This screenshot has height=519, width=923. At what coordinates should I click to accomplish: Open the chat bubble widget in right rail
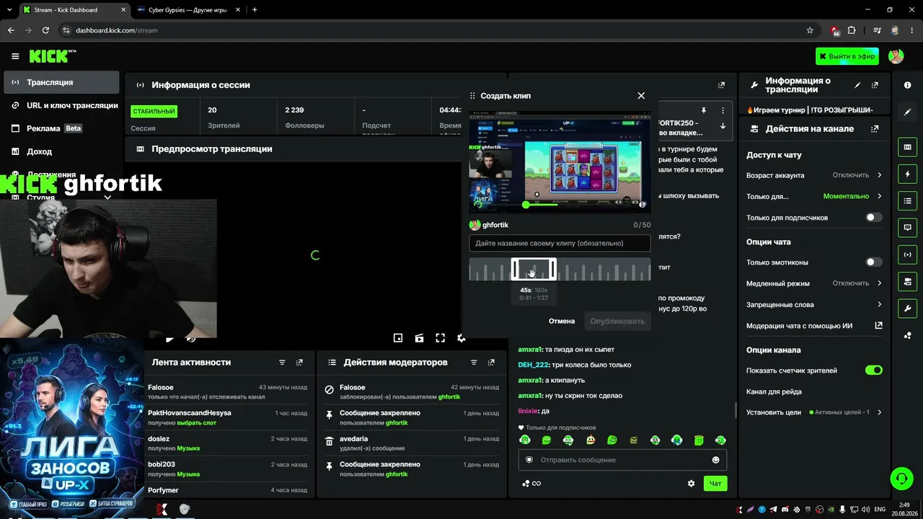pos(907,227)
